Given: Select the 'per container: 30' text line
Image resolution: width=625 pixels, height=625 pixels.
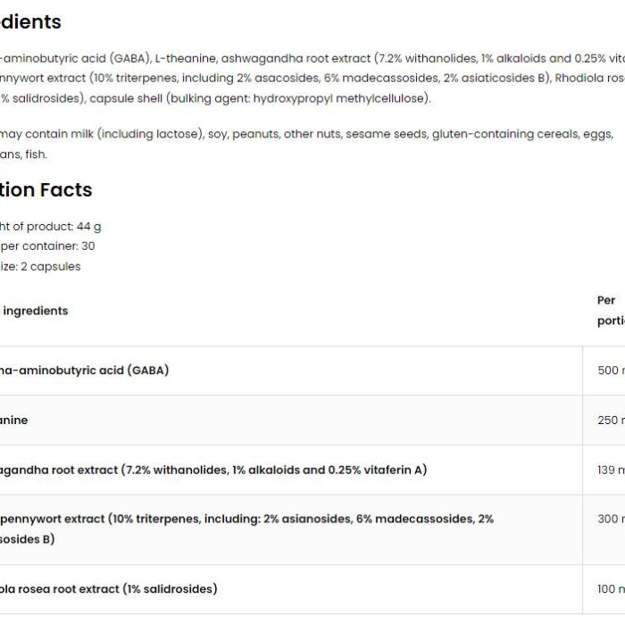Looking at the screenshot, I should pyautogui.click(x=47, y=246).
